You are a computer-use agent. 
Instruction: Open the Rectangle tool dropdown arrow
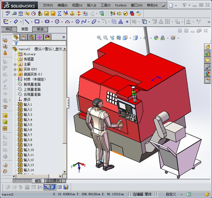click(42, 22)
